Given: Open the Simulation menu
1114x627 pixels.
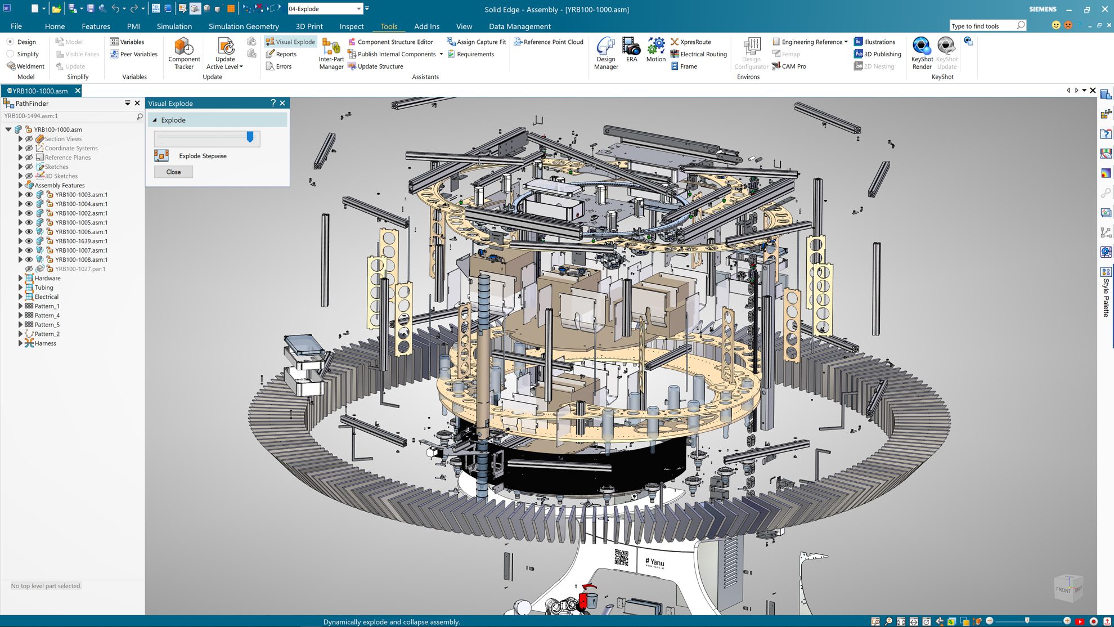Looking at the screenshot, I should (x=174, y=26).
